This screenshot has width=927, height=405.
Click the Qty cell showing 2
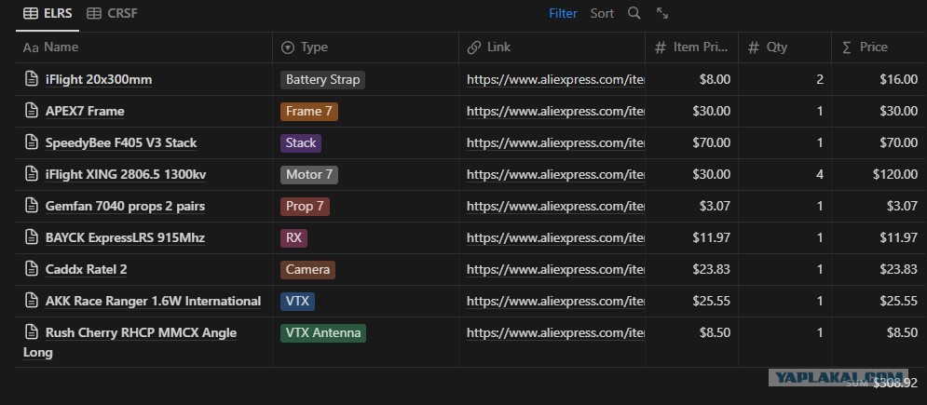point(784,80)
